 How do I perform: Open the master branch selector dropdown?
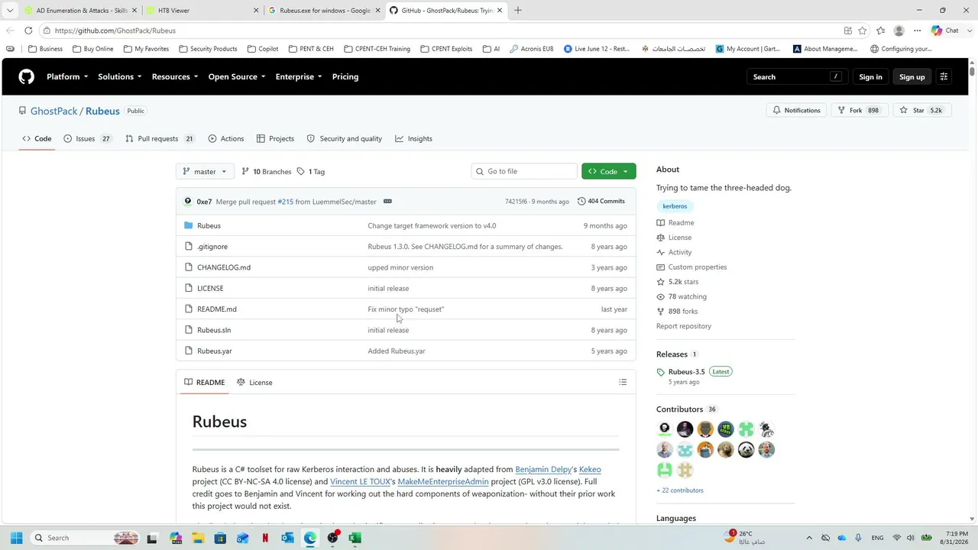pos(205,172)
